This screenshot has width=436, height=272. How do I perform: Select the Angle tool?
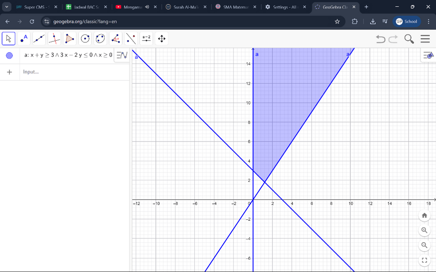click(116, 39)
